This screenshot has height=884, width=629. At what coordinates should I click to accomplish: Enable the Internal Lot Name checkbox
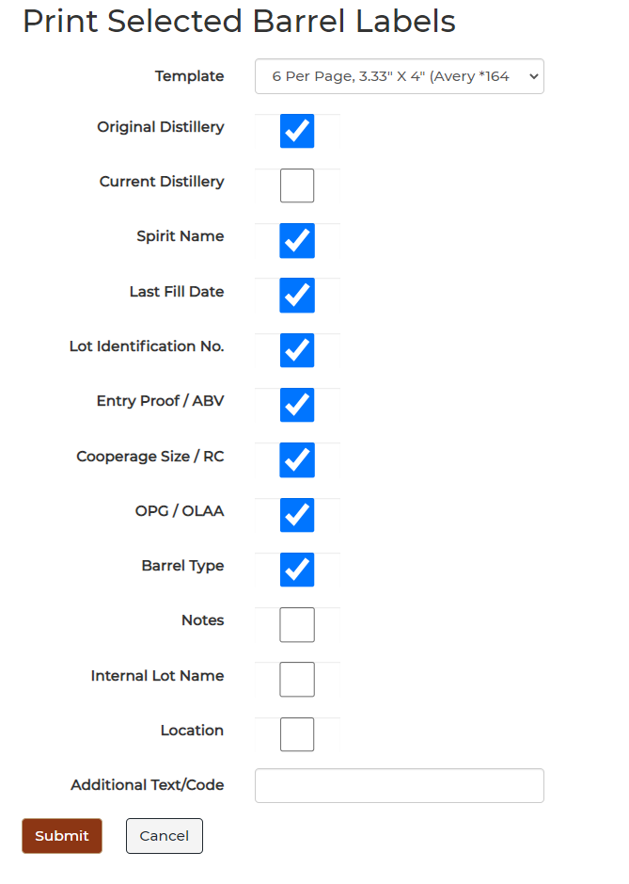297,679
